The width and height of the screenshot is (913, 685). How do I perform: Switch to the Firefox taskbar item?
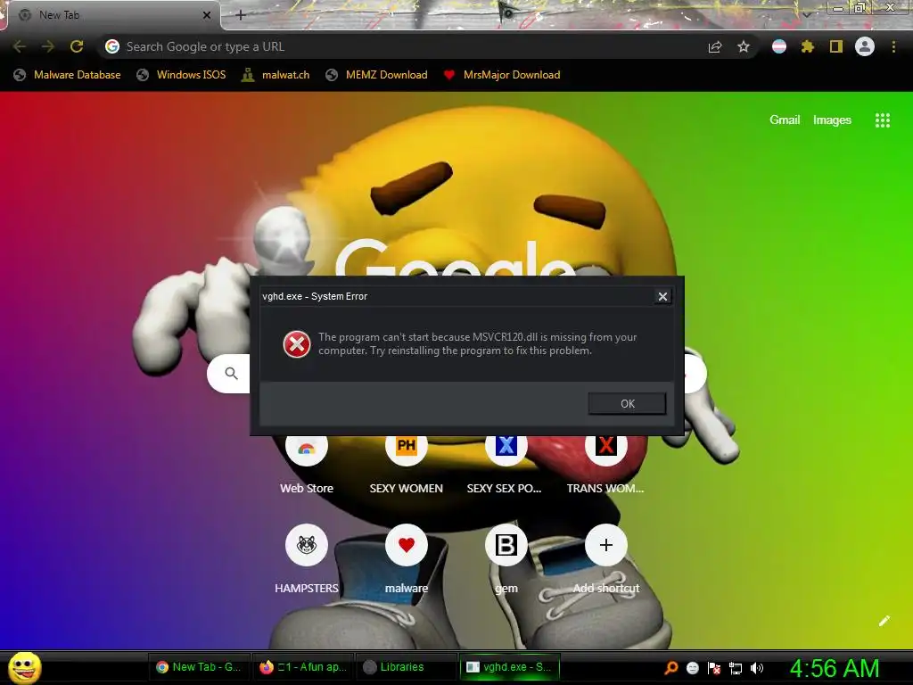pyautogui.click(x=303, y=667)
